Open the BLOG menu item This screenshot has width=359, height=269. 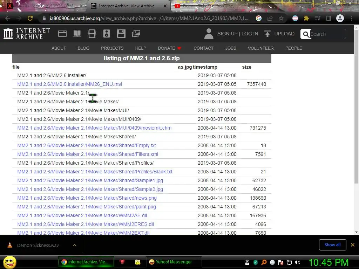pos(83,48)
